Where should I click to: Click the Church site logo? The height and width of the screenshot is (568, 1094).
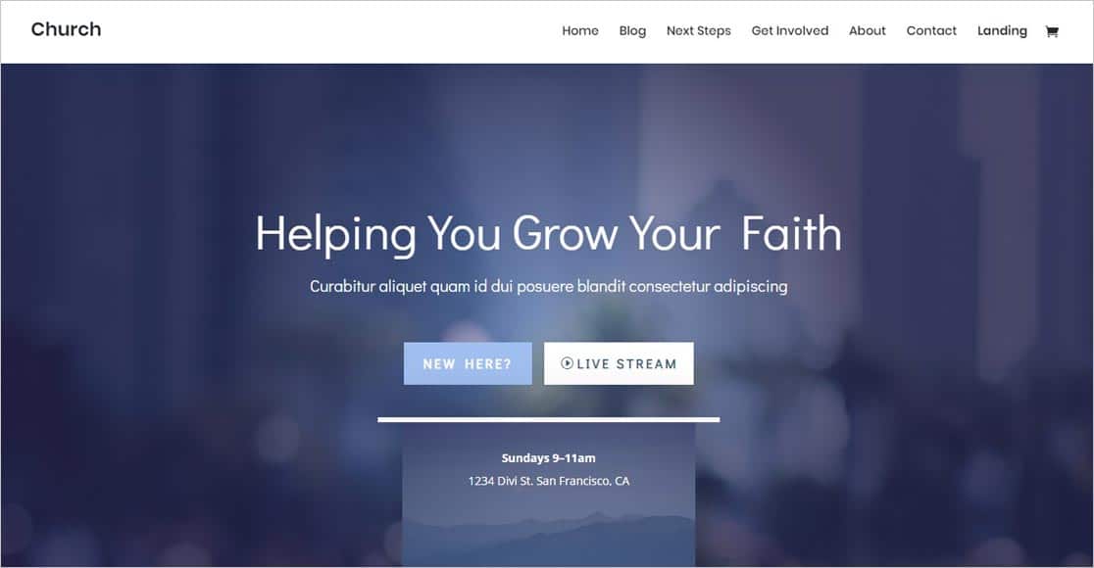67,29
